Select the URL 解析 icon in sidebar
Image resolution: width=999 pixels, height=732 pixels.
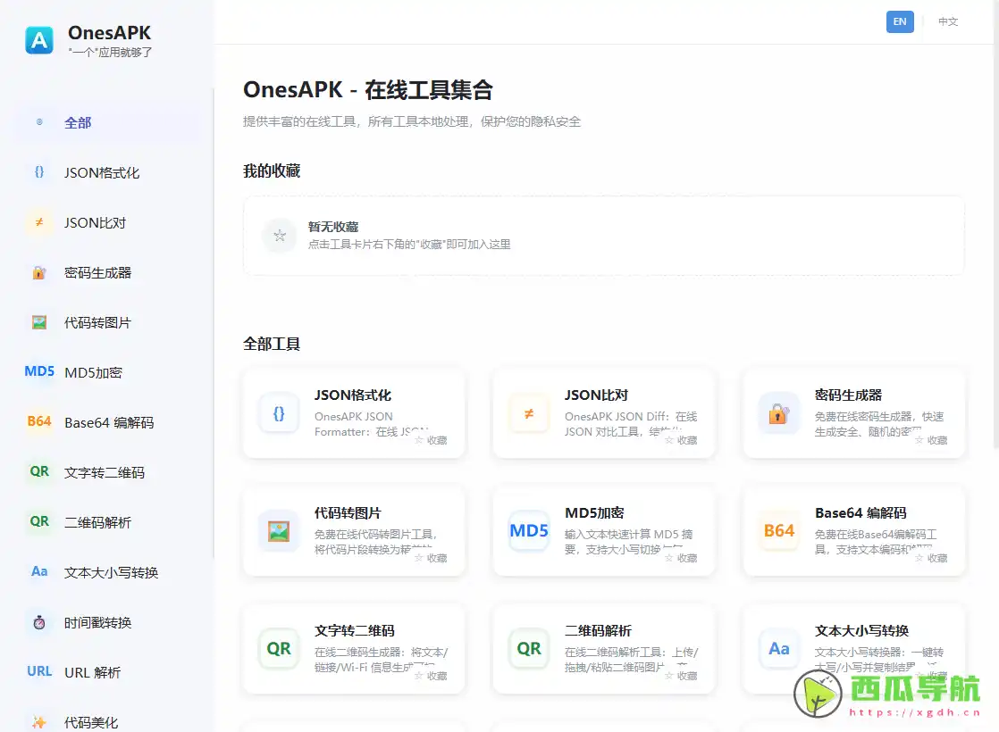(38, 672)
